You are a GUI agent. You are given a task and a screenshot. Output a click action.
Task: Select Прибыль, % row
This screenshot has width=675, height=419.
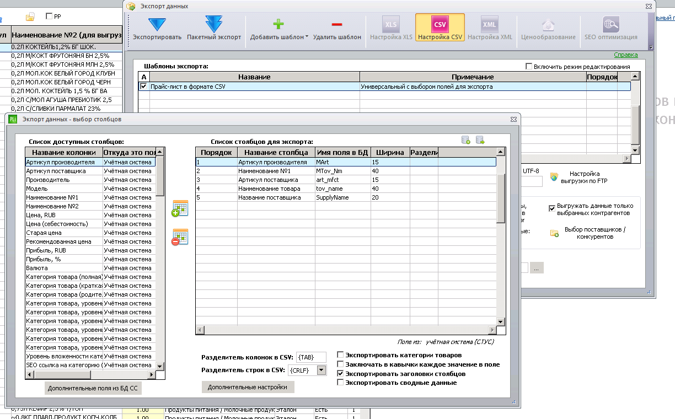click(x=90, y=259)
